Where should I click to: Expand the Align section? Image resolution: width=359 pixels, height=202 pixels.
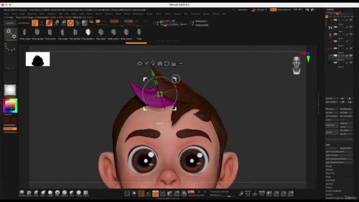point(328,177)
